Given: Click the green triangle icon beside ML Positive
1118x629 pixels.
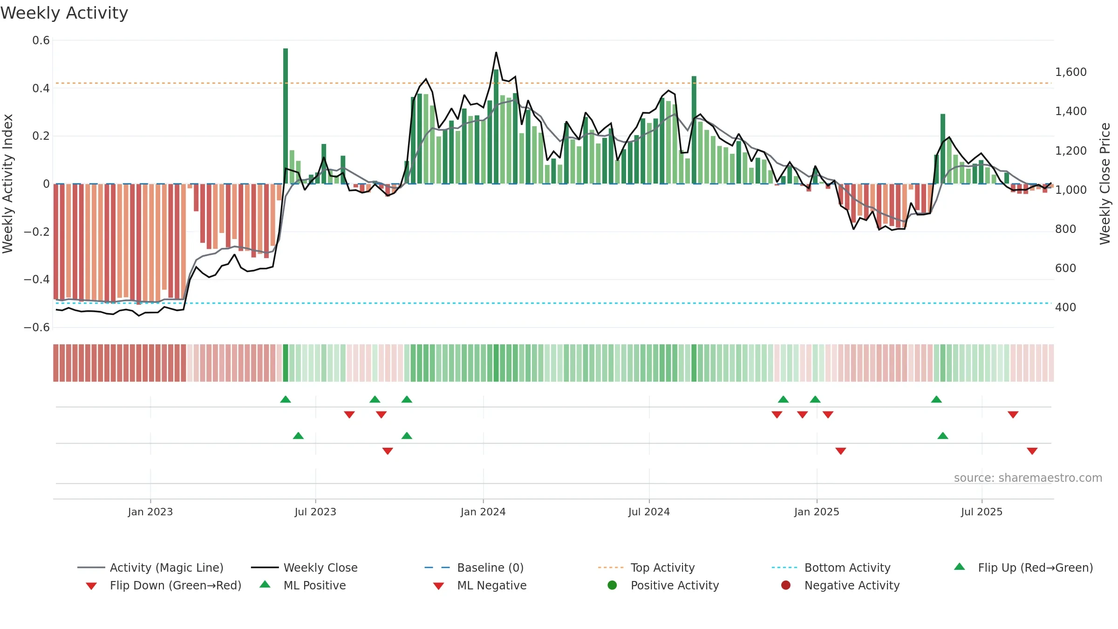Looking at the screenshot, I should [x=265, y=584].
